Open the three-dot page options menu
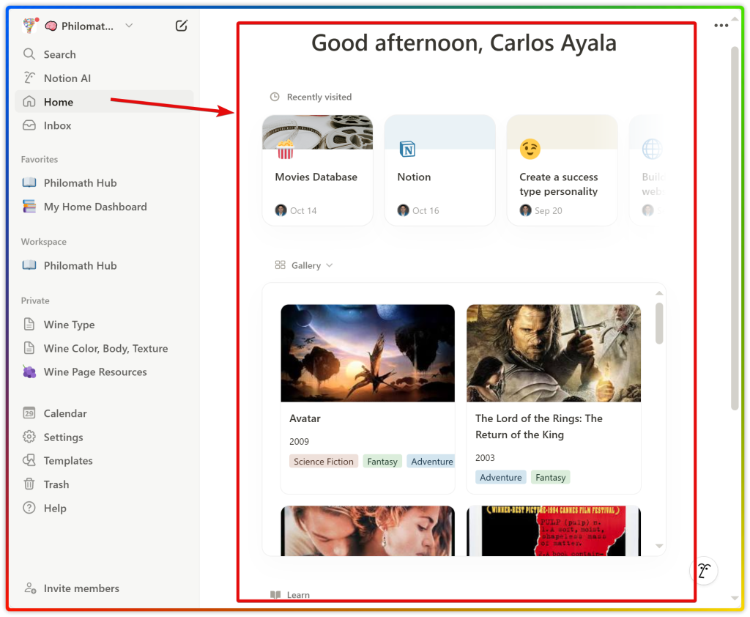Image resolution: width=750 pixels, height=617 pixels. click(721, 26)
